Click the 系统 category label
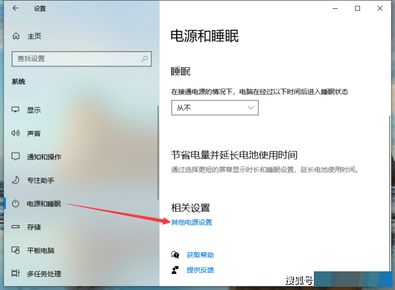 tap(19, 82)
